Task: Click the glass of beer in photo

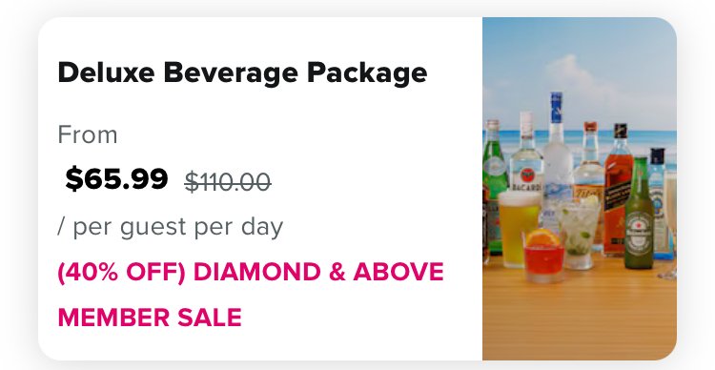Action: pyautogui.click(x=519, y=228)
